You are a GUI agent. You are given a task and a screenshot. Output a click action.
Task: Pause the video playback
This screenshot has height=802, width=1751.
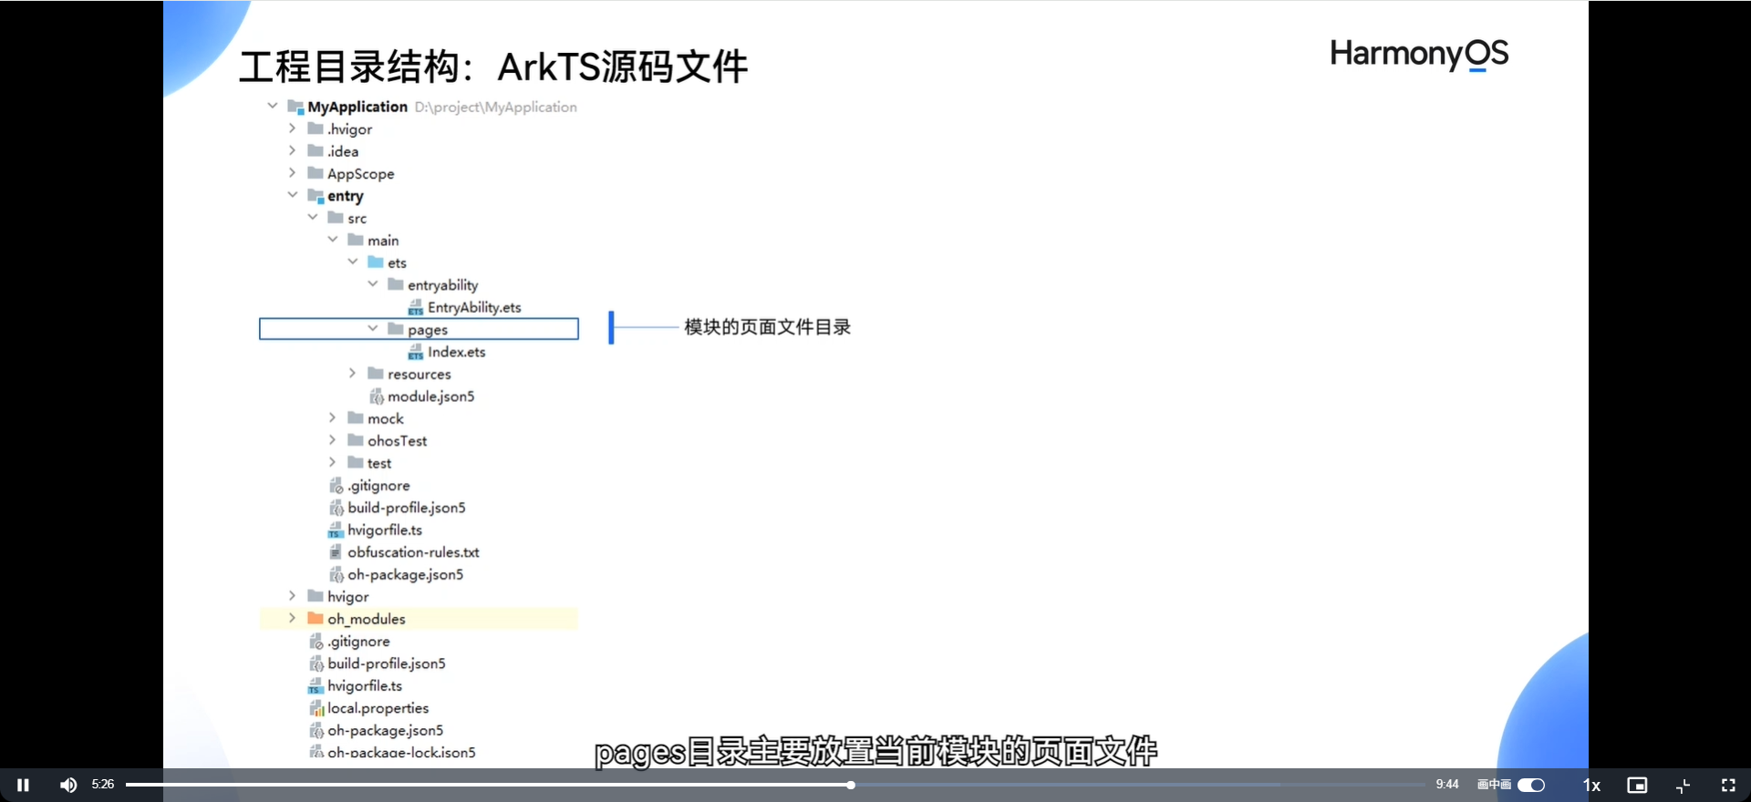[x=23, y=785]
